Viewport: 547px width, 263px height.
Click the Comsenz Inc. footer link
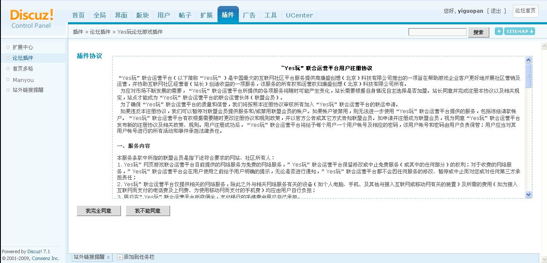coord(46,258)
